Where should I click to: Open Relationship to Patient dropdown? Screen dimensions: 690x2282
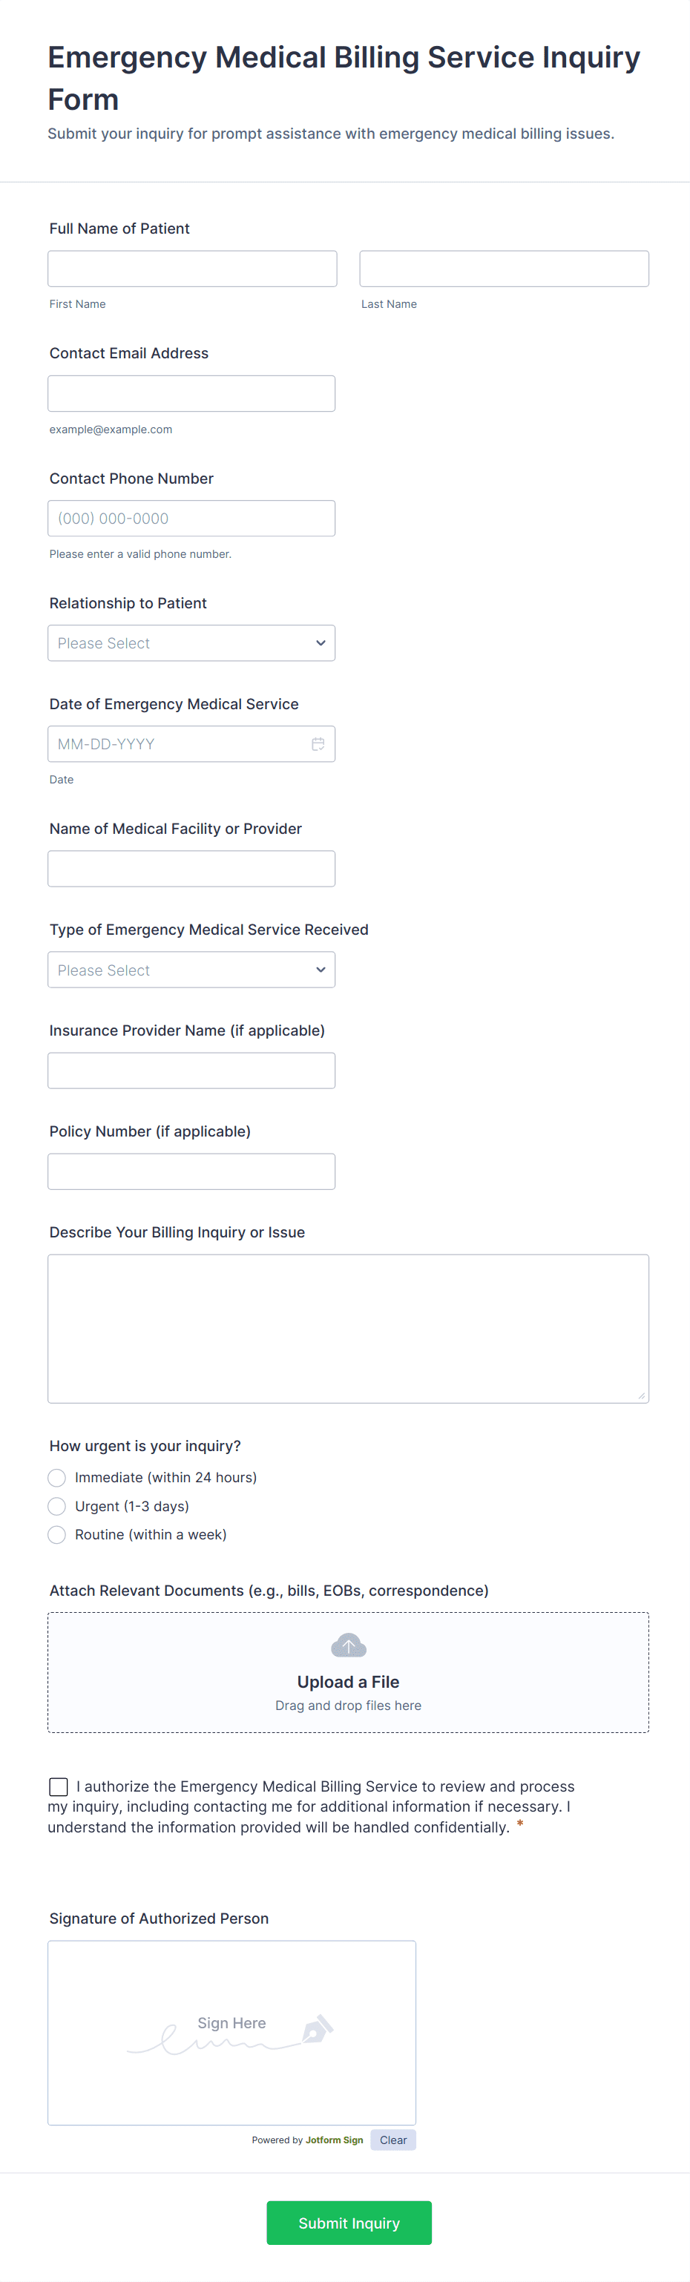[x=191, y=643]
